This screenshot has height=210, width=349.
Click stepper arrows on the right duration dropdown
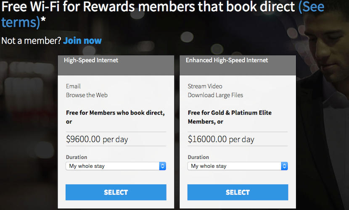[x=285, y=166]
